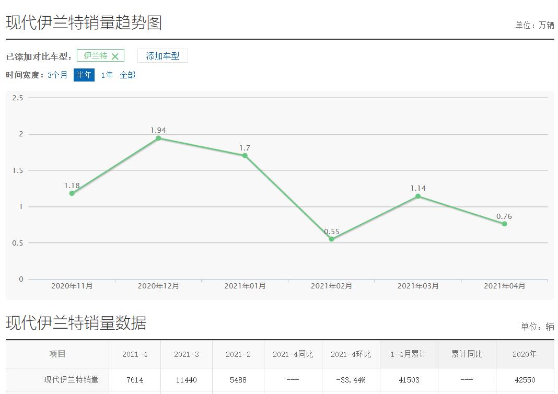Click the 现代伊兰特销量 row label
The image size is (558, 394).
coord(71,380)
